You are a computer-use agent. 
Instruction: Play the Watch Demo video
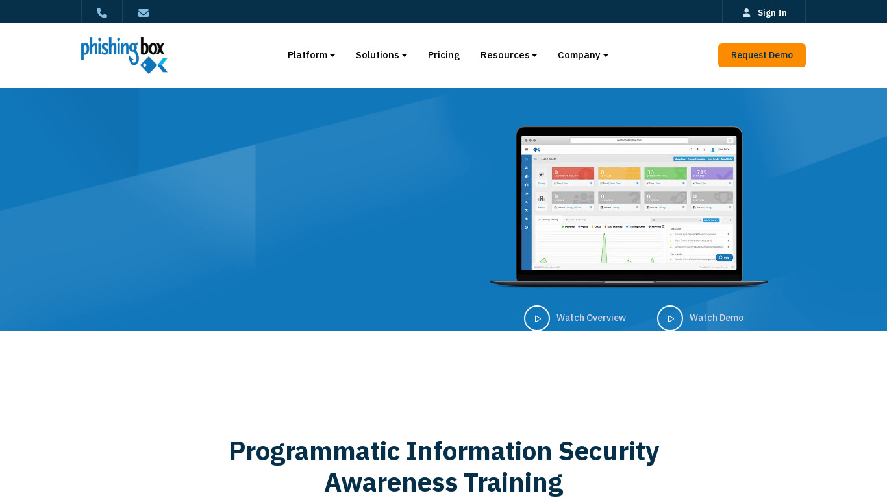coord(700,318)
